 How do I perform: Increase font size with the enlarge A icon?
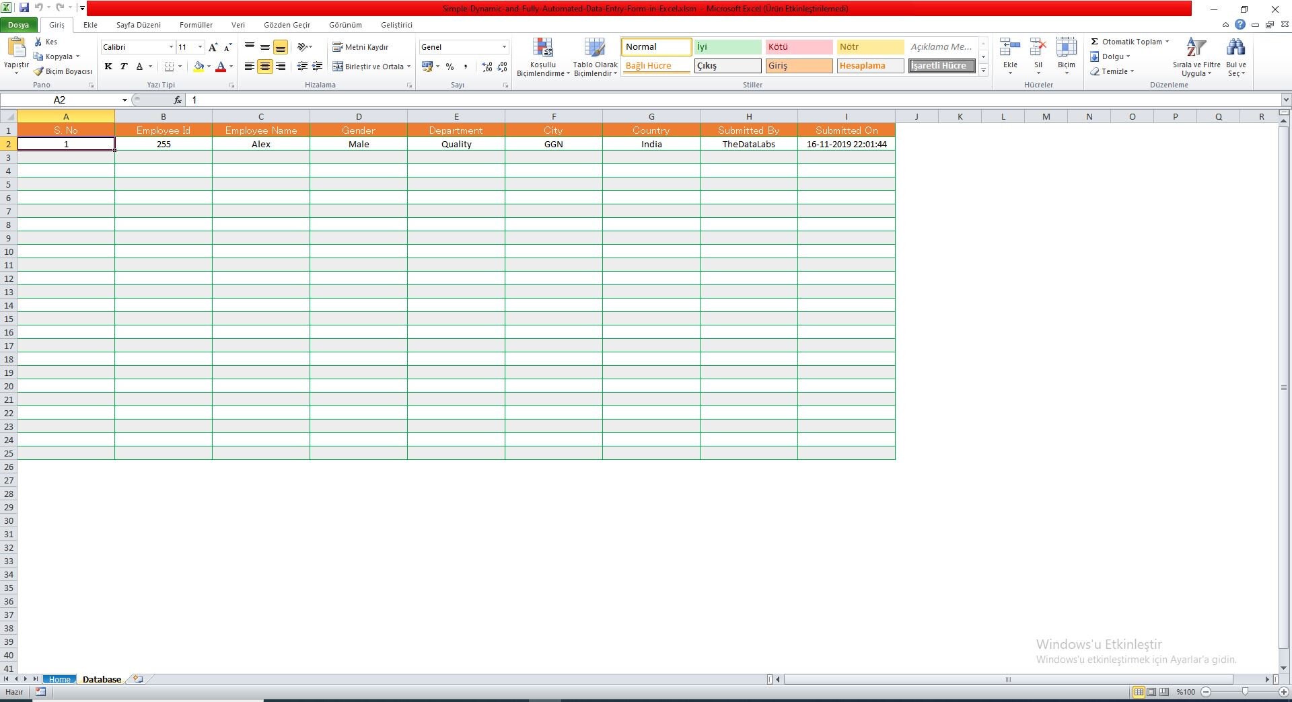[213, 47]
